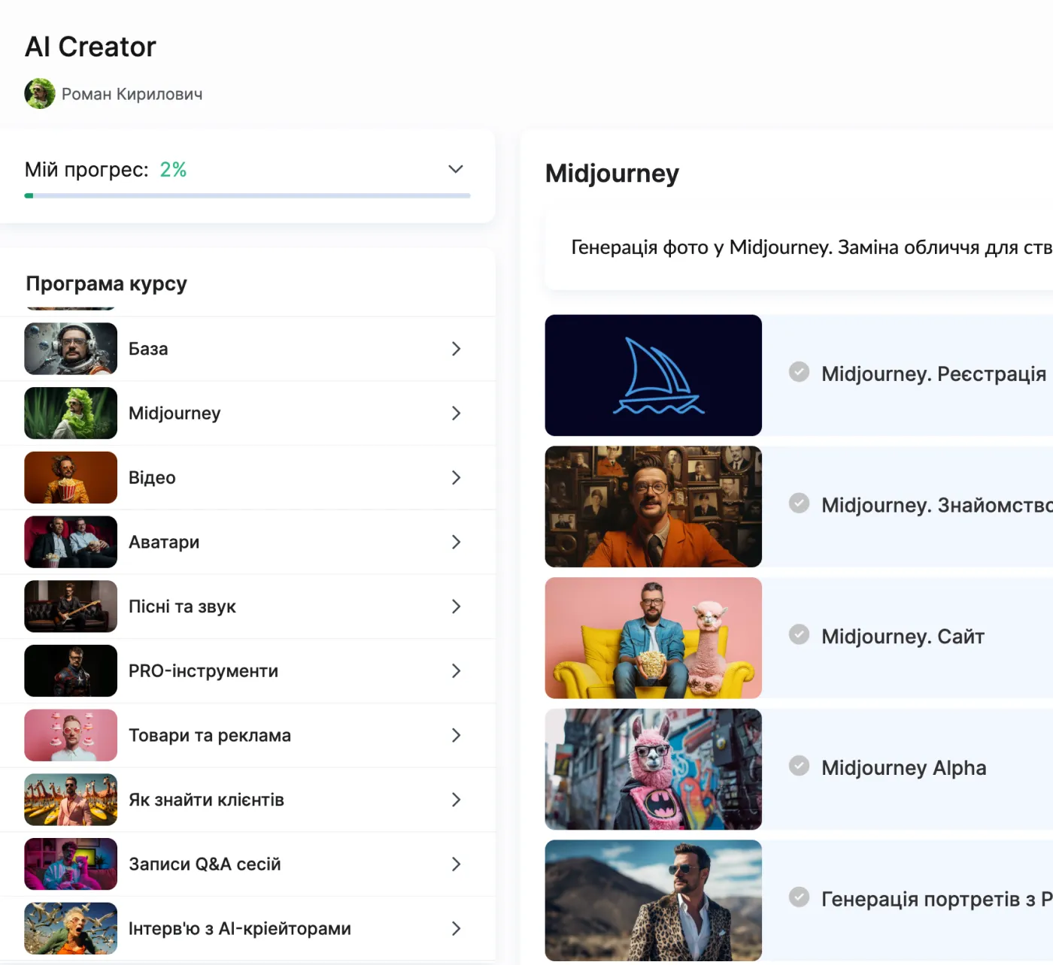Click the 2% progress value

click(x=173, y=170)
